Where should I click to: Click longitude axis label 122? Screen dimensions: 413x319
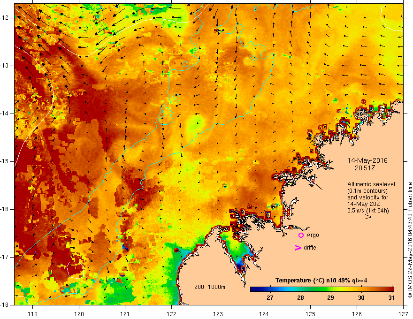tap(171, 314)
